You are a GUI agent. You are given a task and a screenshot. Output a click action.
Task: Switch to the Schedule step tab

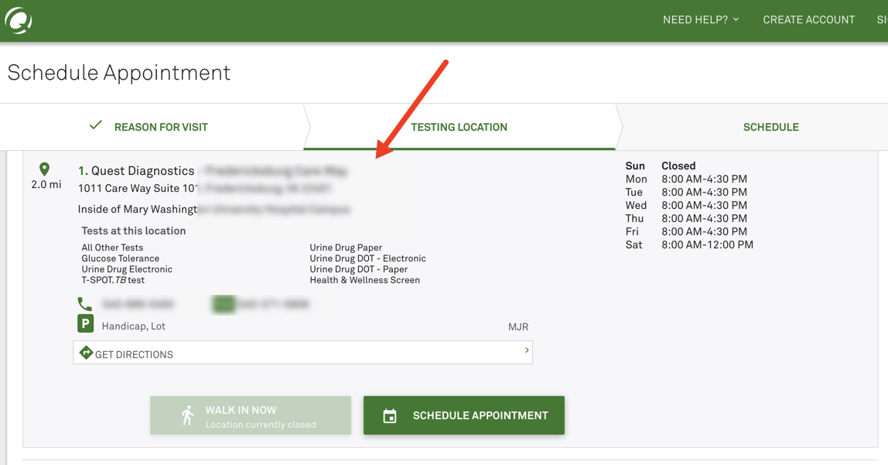click(770, 127)
